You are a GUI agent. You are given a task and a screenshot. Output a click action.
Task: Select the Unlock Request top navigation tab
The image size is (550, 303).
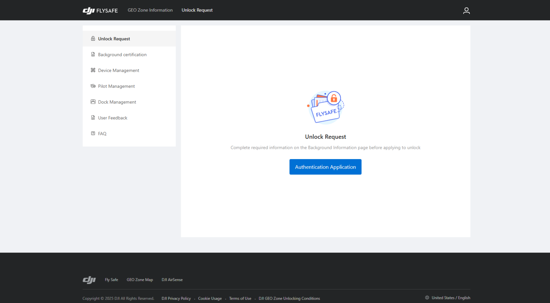pos(197,10)
